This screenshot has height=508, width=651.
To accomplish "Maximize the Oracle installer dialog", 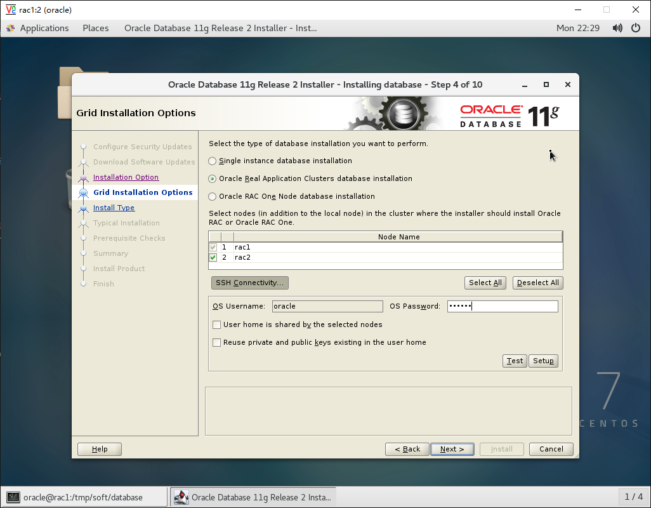I will (x=546, y=84).
